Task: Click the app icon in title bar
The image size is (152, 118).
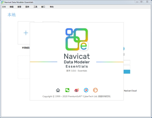Action: [2, 2]
